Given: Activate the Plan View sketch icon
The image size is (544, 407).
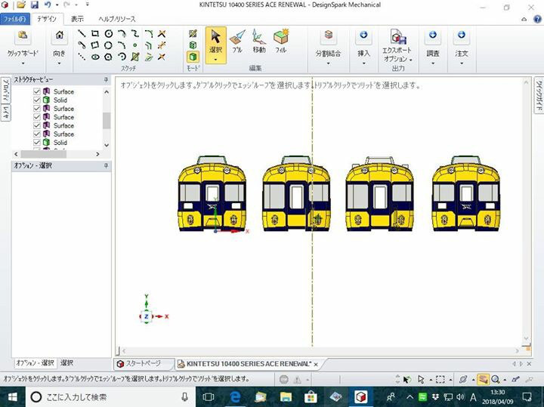Looking at the screenshot, I should click(135, 57).
